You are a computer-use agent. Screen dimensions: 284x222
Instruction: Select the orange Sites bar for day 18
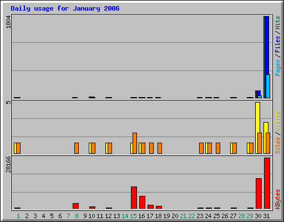[160, 148]
